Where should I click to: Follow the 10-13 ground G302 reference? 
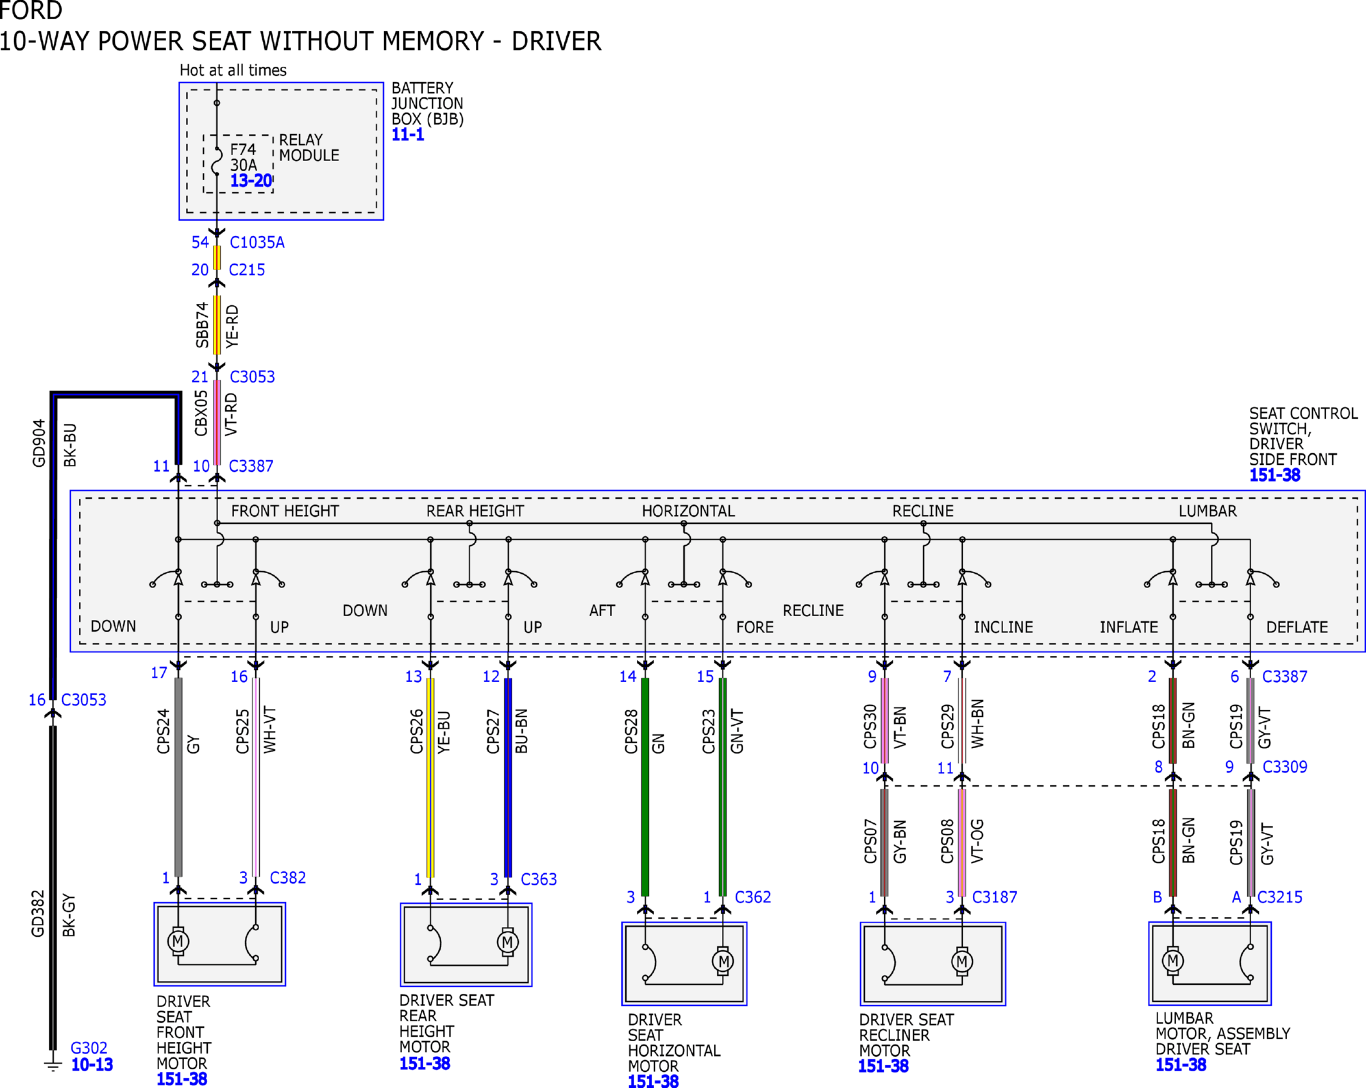[x=92, y=1064]
